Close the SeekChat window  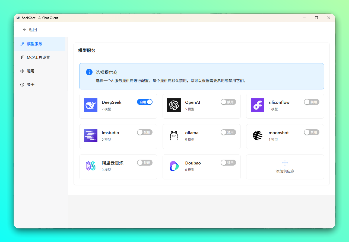[329, 18]
